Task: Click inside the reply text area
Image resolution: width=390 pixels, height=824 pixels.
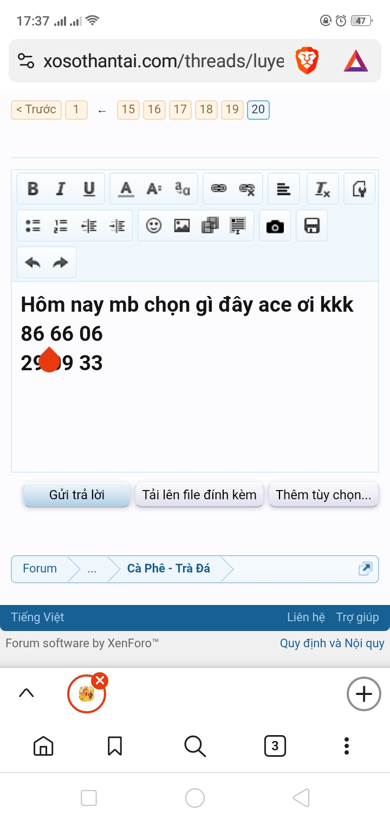Action: click(x=195, y=417)
